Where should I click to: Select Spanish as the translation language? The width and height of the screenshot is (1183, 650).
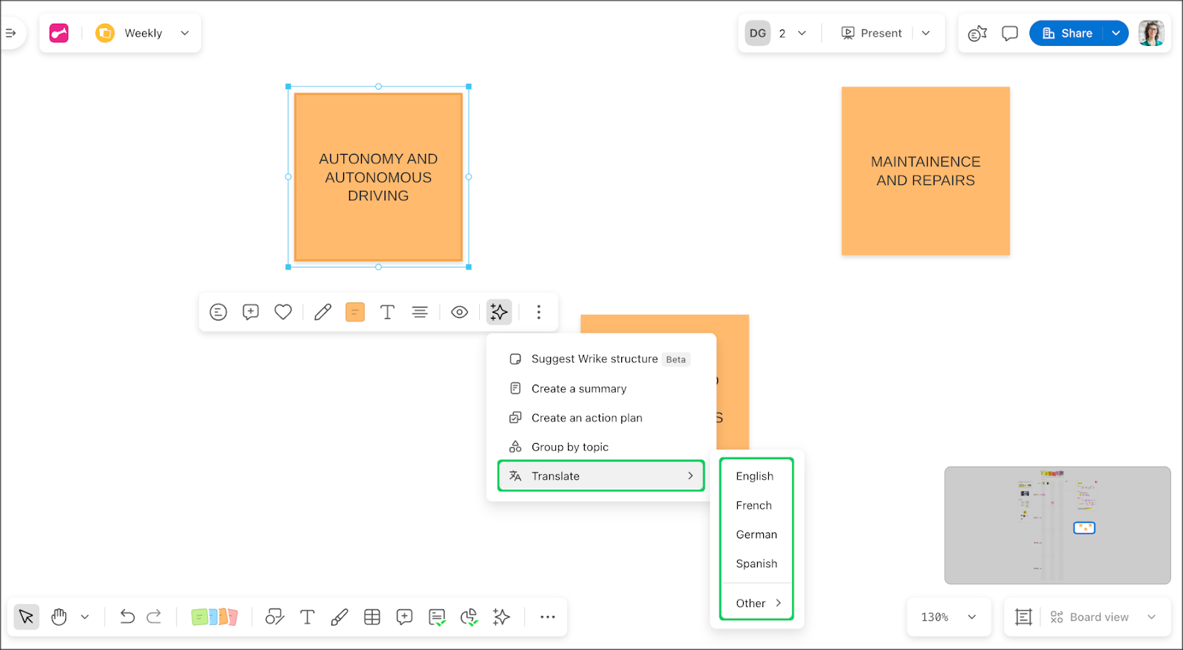coord(756,563)
